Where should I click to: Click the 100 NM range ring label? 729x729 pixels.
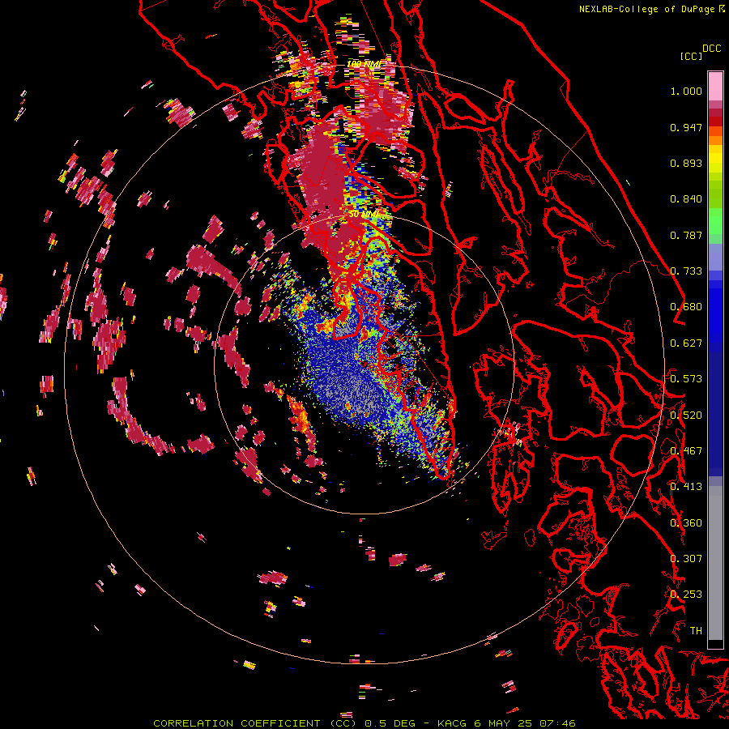pos(364,64)
